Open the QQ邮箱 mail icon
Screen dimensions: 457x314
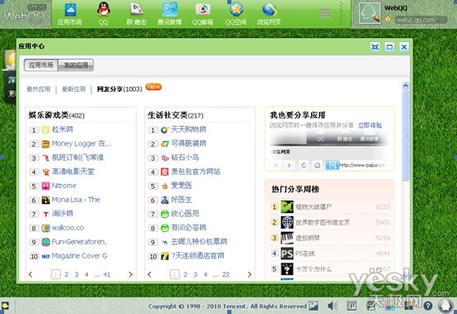203,10
